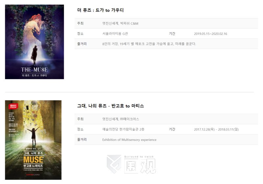The image size is (263, 184).
Task: Click the period 2019.05.15~2020.02.16
Action: point(210,34)
